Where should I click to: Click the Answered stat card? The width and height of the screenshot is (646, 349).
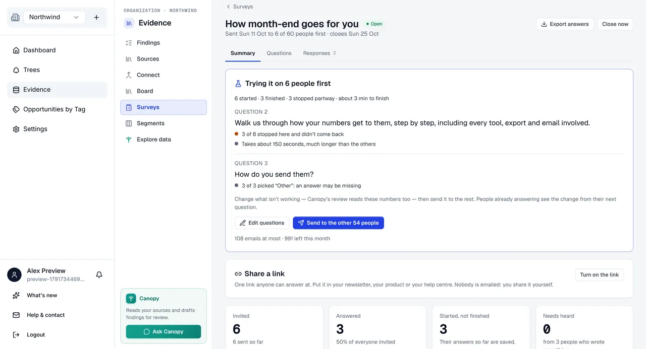click(x=378, y=327)
